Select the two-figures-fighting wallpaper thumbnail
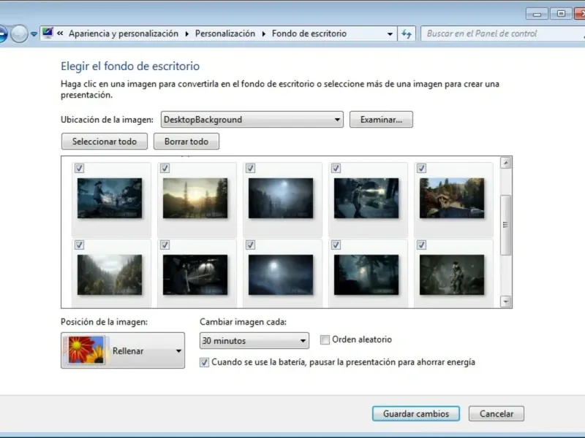The width and height of the screenshot is (585, 438). pyautogui.click(x=110, y=198)
